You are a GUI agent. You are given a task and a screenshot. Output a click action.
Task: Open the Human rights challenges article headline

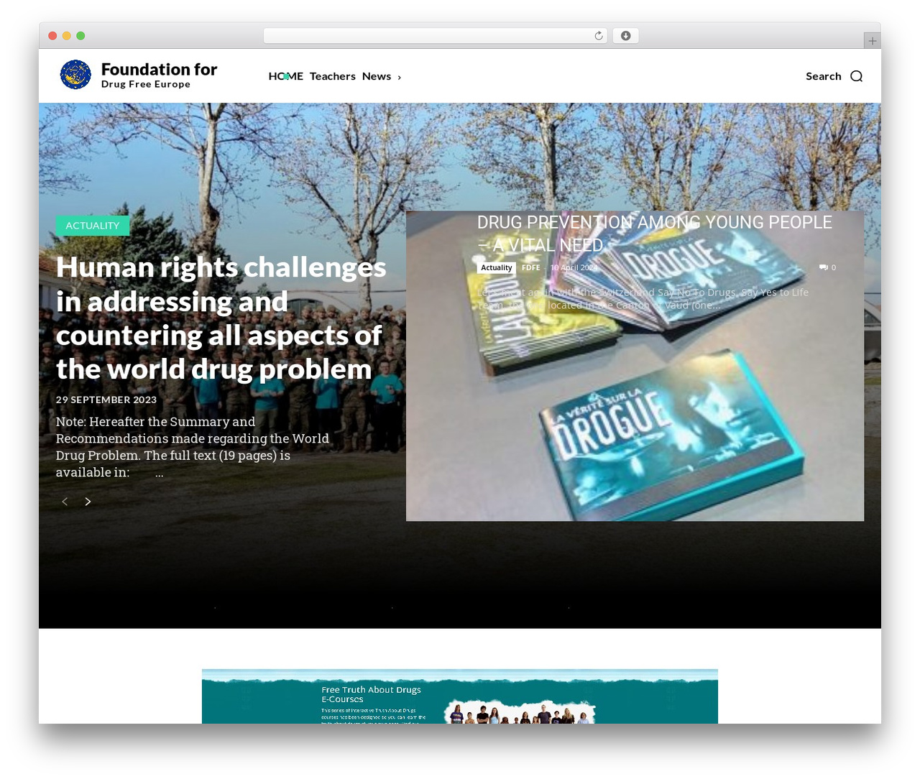coord(221,318)
